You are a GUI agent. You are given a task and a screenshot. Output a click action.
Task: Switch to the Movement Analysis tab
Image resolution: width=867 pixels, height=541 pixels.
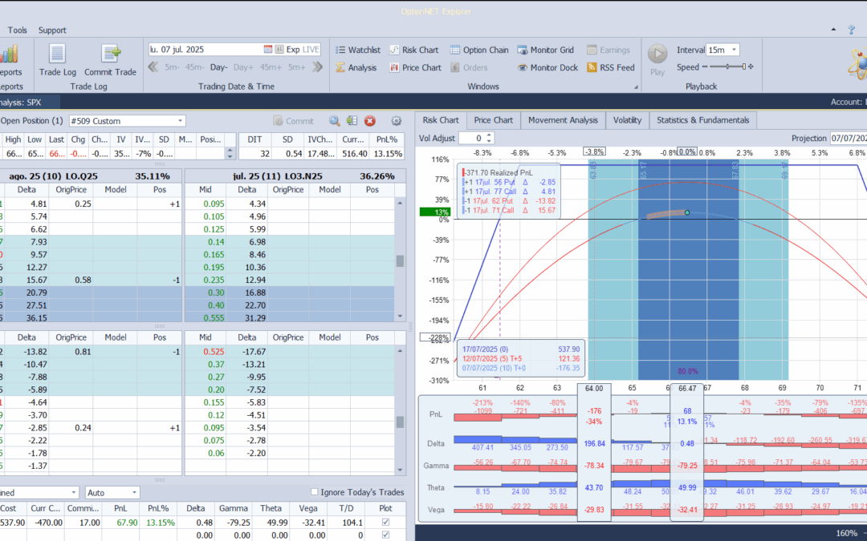[563, 119]
